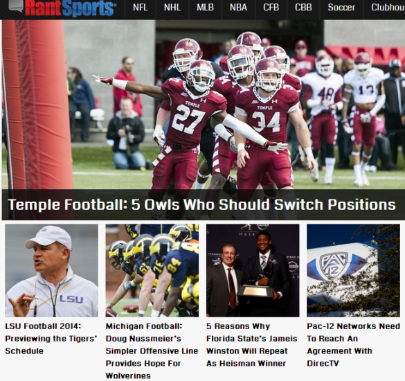Screen dimensions: 405x381
Task: Open the NFL menu item
Action: (141, 8)
